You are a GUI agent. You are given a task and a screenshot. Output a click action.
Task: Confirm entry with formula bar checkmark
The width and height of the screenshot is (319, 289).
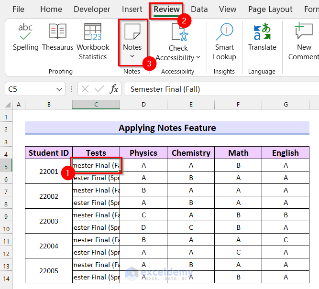[99, 89]
